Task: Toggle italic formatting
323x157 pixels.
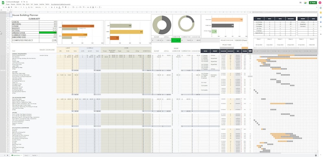Action: [x=55, y=7]
